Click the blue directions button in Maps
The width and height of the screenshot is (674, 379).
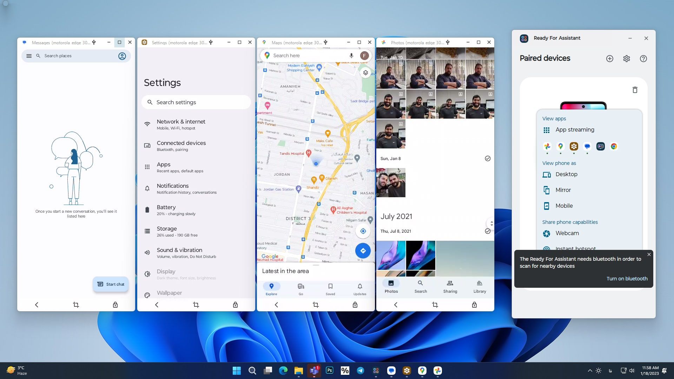coord(363,251)
